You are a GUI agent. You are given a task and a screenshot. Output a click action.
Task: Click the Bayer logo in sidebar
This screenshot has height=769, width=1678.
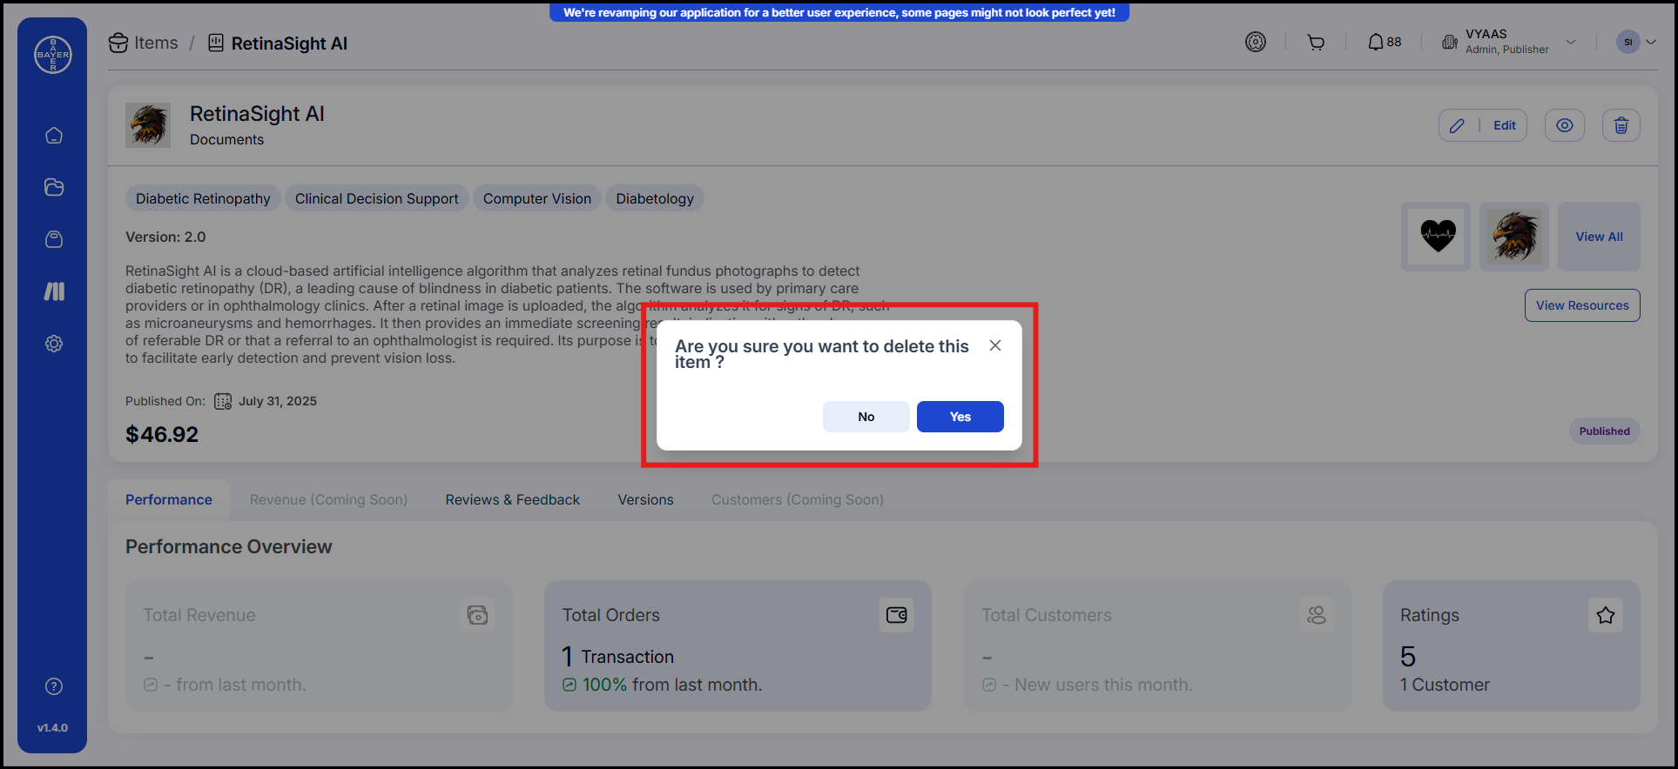point(52,55)
